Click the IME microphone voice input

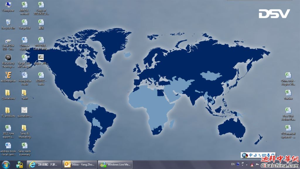[x=268, y=155]
